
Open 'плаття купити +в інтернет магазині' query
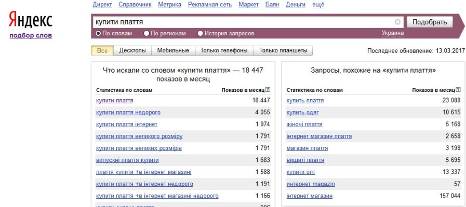tap(143, 172)
